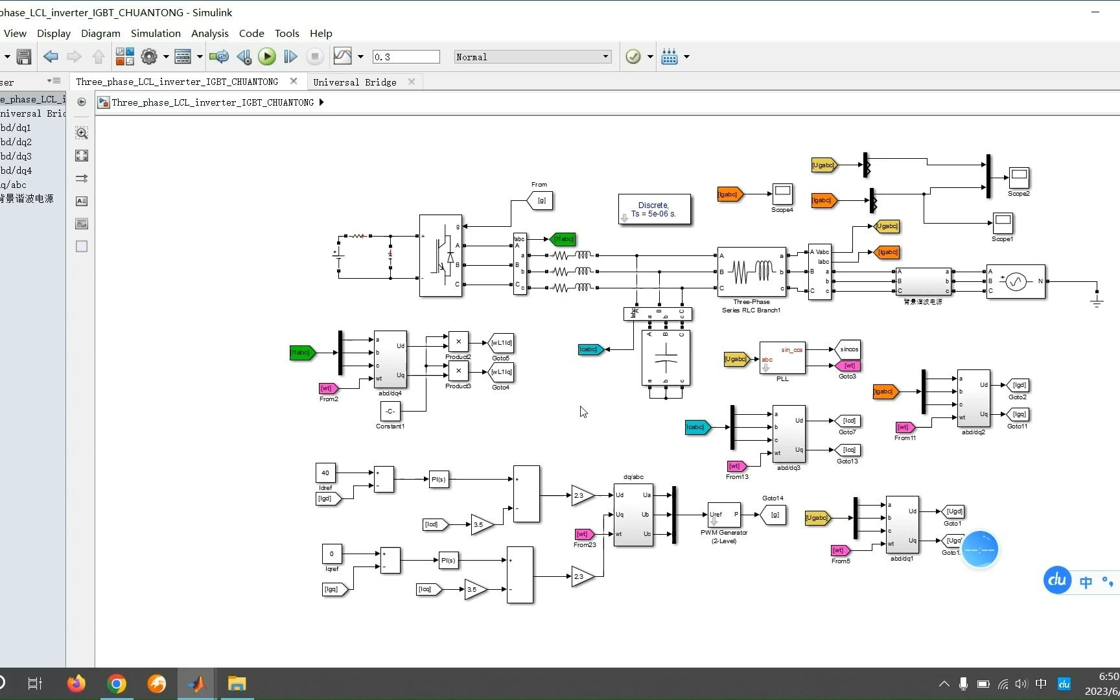Image resolution: width=1120 pixels, height=700 pixels.
Task: Open Firefox from the taskbar
Action: (76, 683)
